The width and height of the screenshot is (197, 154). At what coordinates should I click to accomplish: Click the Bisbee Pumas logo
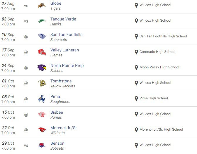[42, 114]
